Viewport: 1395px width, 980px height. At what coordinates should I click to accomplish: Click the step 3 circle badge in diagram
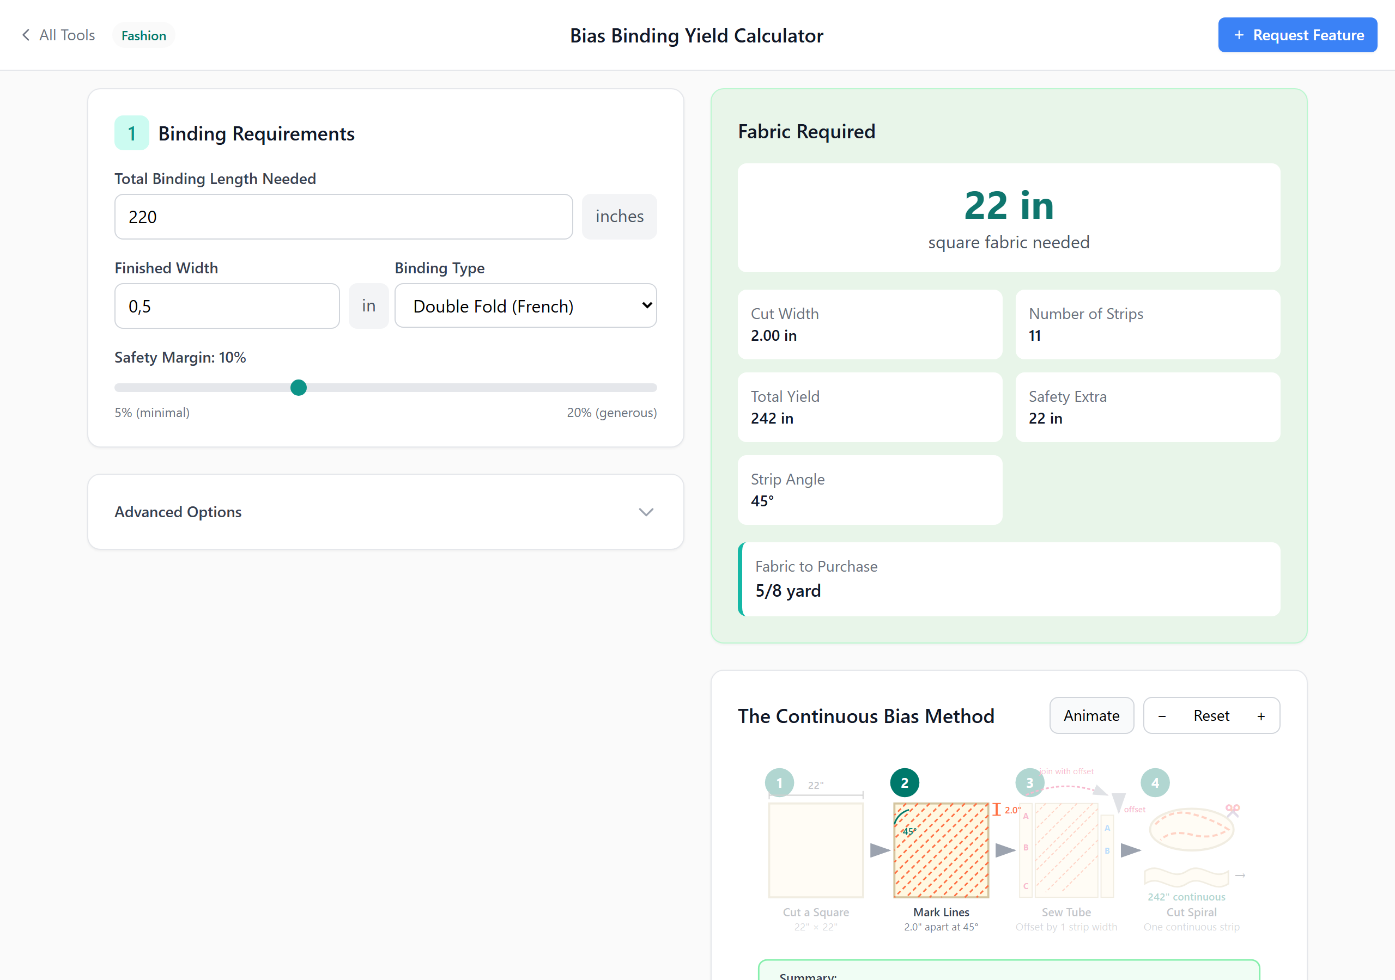click(1029, 783)
